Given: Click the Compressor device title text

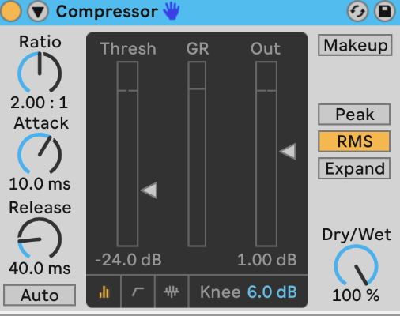Looking at the screenshot, I should tap(107, 12).
